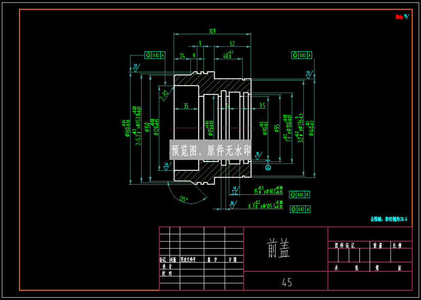Select the 109 overall length dimension
This screenshot has width=421, height=300.
click(212, 31)
